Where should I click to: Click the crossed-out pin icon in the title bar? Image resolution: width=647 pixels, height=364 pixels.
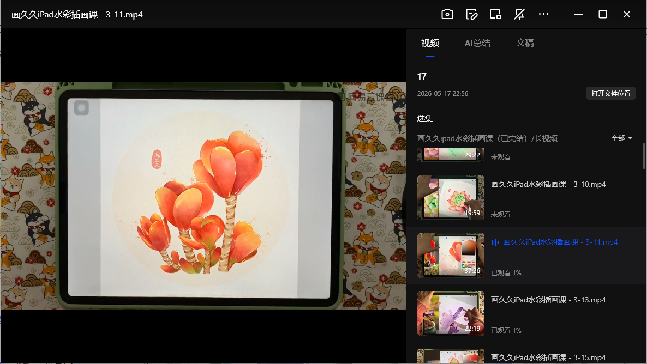519,14
